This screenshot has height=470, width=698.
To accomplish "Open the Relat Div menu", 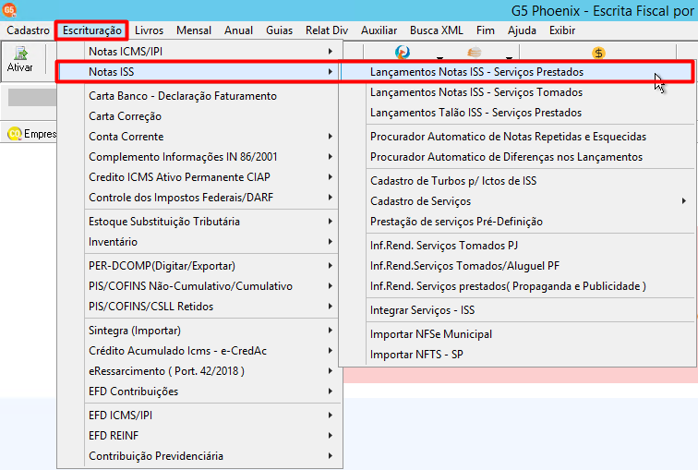I will 327,30.
